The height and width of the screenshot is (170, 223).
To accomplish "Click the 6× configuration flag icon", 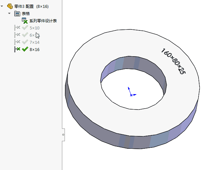I will (x=17, y=35).
